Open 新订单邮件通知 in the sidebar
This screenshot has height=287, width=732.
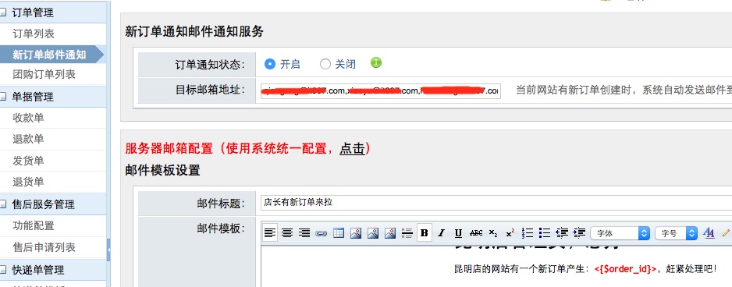point(49,55)
